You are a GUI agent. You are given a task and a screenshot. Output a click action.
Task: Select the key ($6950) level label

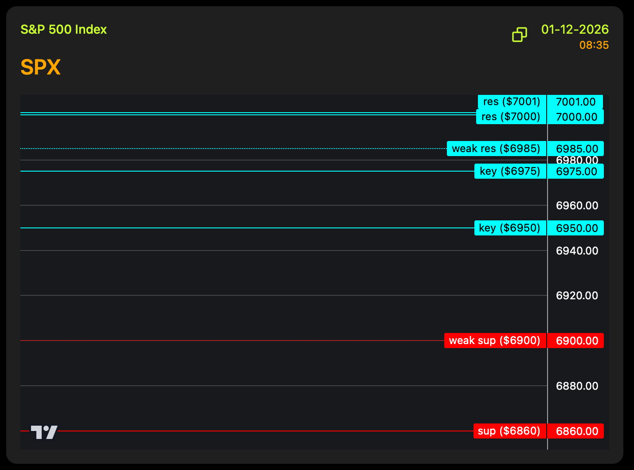(510, 228)
